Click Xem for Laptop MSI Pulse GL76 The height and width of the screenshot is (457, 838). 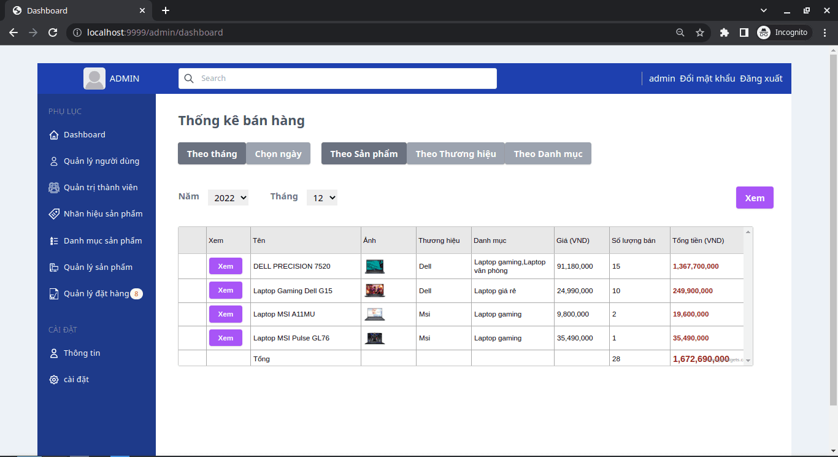point(226,338)
